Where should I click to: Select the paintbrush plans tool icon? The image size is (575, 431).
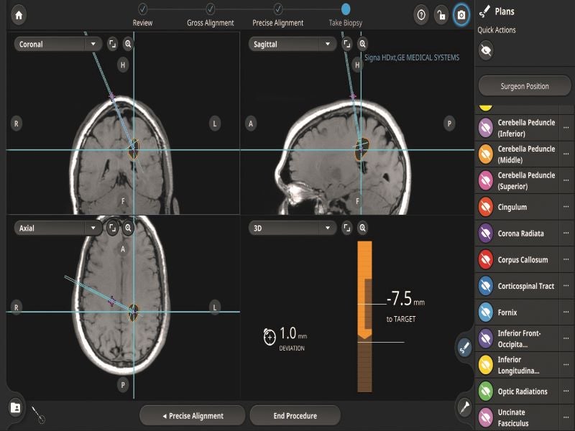(464, 348)
